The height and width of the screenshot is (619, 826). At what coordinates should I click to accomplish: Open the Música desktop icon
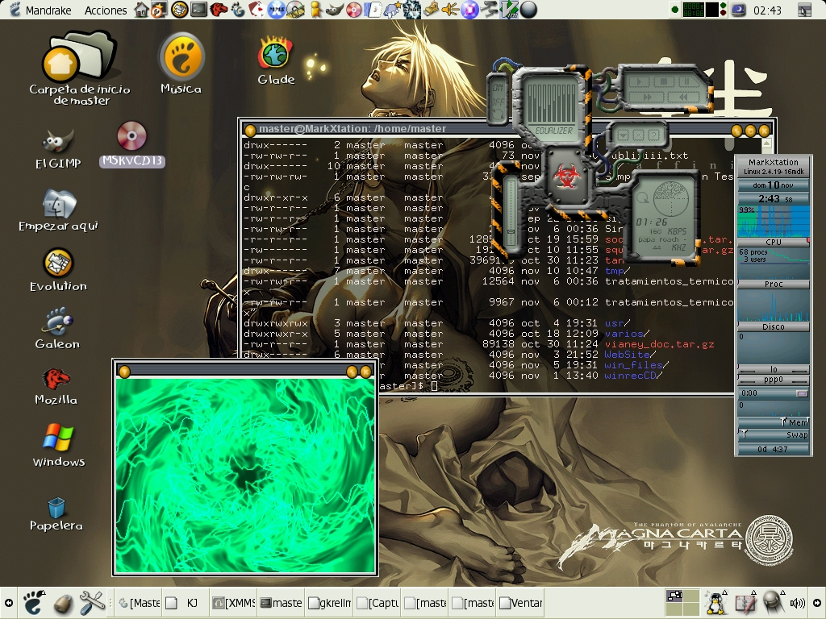tap(181, 63)
